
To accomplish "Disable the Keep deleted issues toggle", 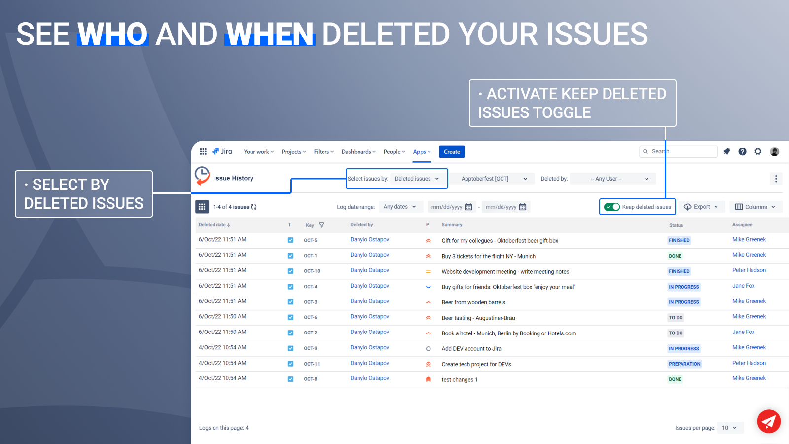I will pyautogui.click(x=612, y=207).
